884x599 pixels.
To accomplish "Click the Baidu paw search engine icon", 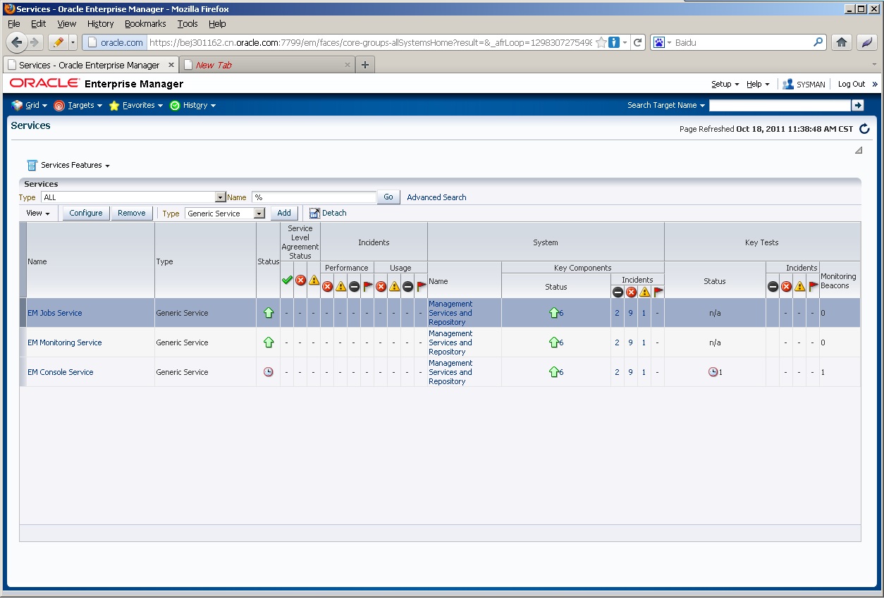I will click(x=658, y=42).
